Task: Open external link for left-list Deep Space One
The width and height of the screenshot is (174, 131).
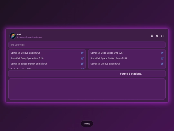Action: point(82,58)
